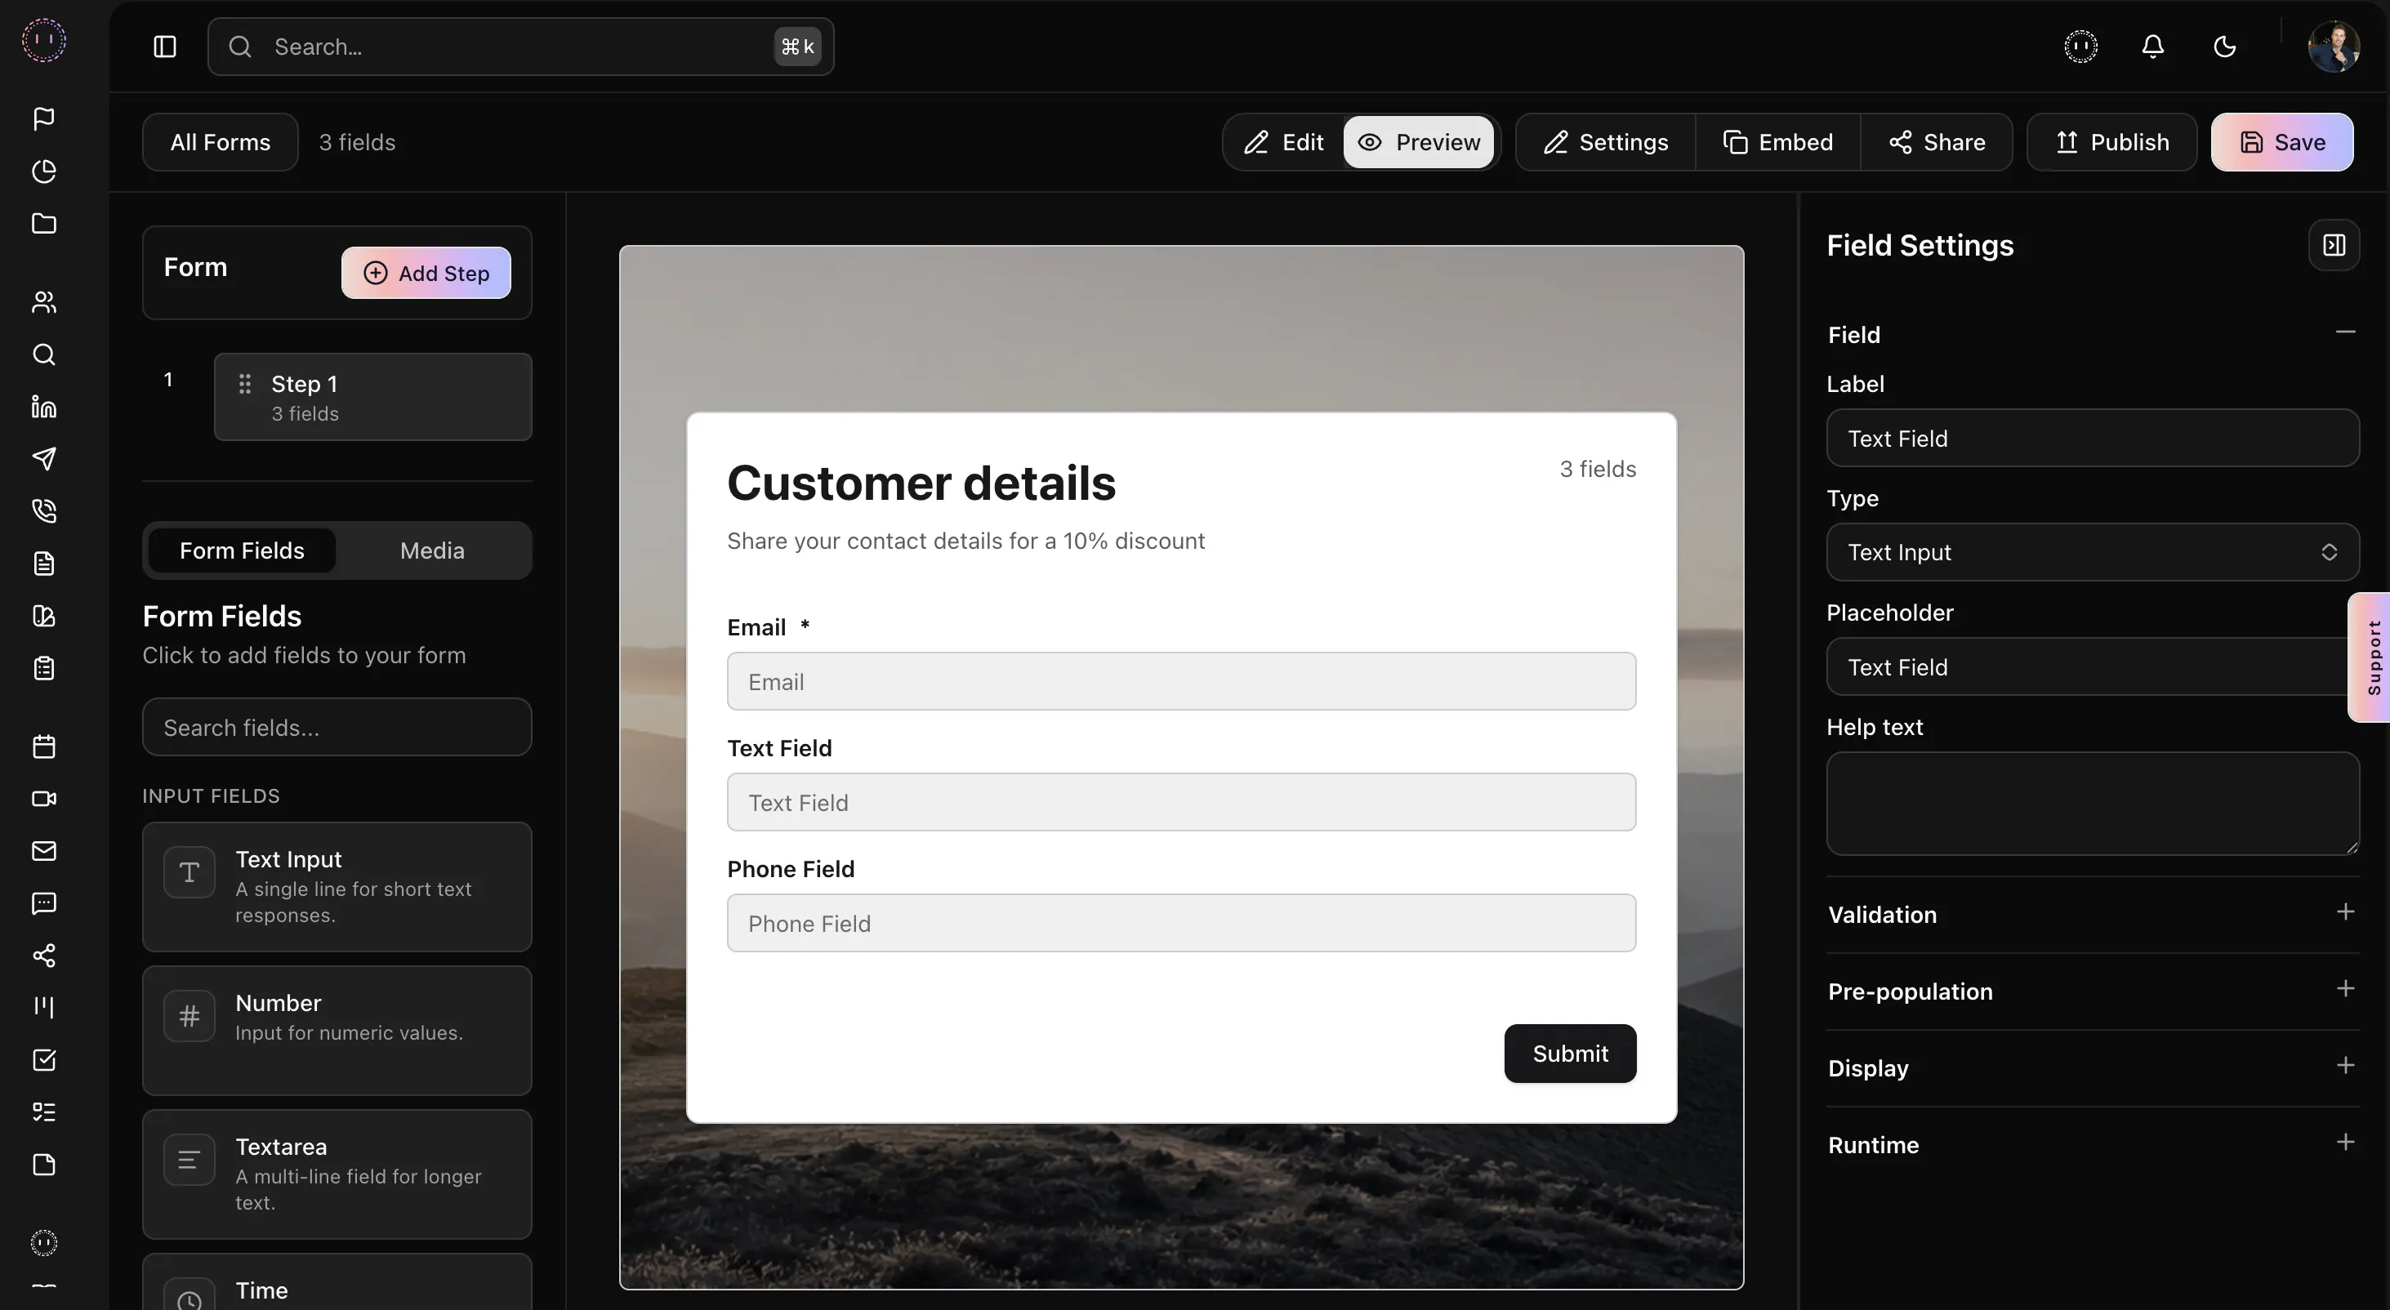The width and height of the screenshot is (2390, 1310).
Task: Publish the form
Action: (x=2111, y=142)
